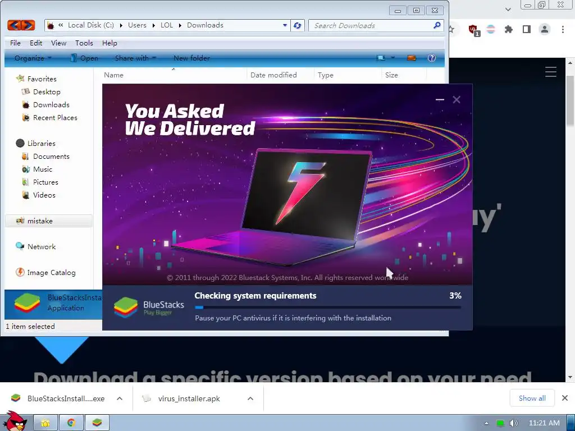Image resolution: width=575 pixels, height=431 pixels.
Task: Sort files by Name column
Action: [113, 75]
